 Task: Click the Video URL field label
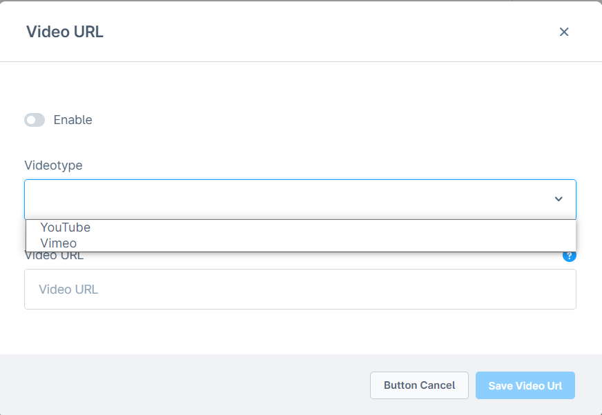54,255
